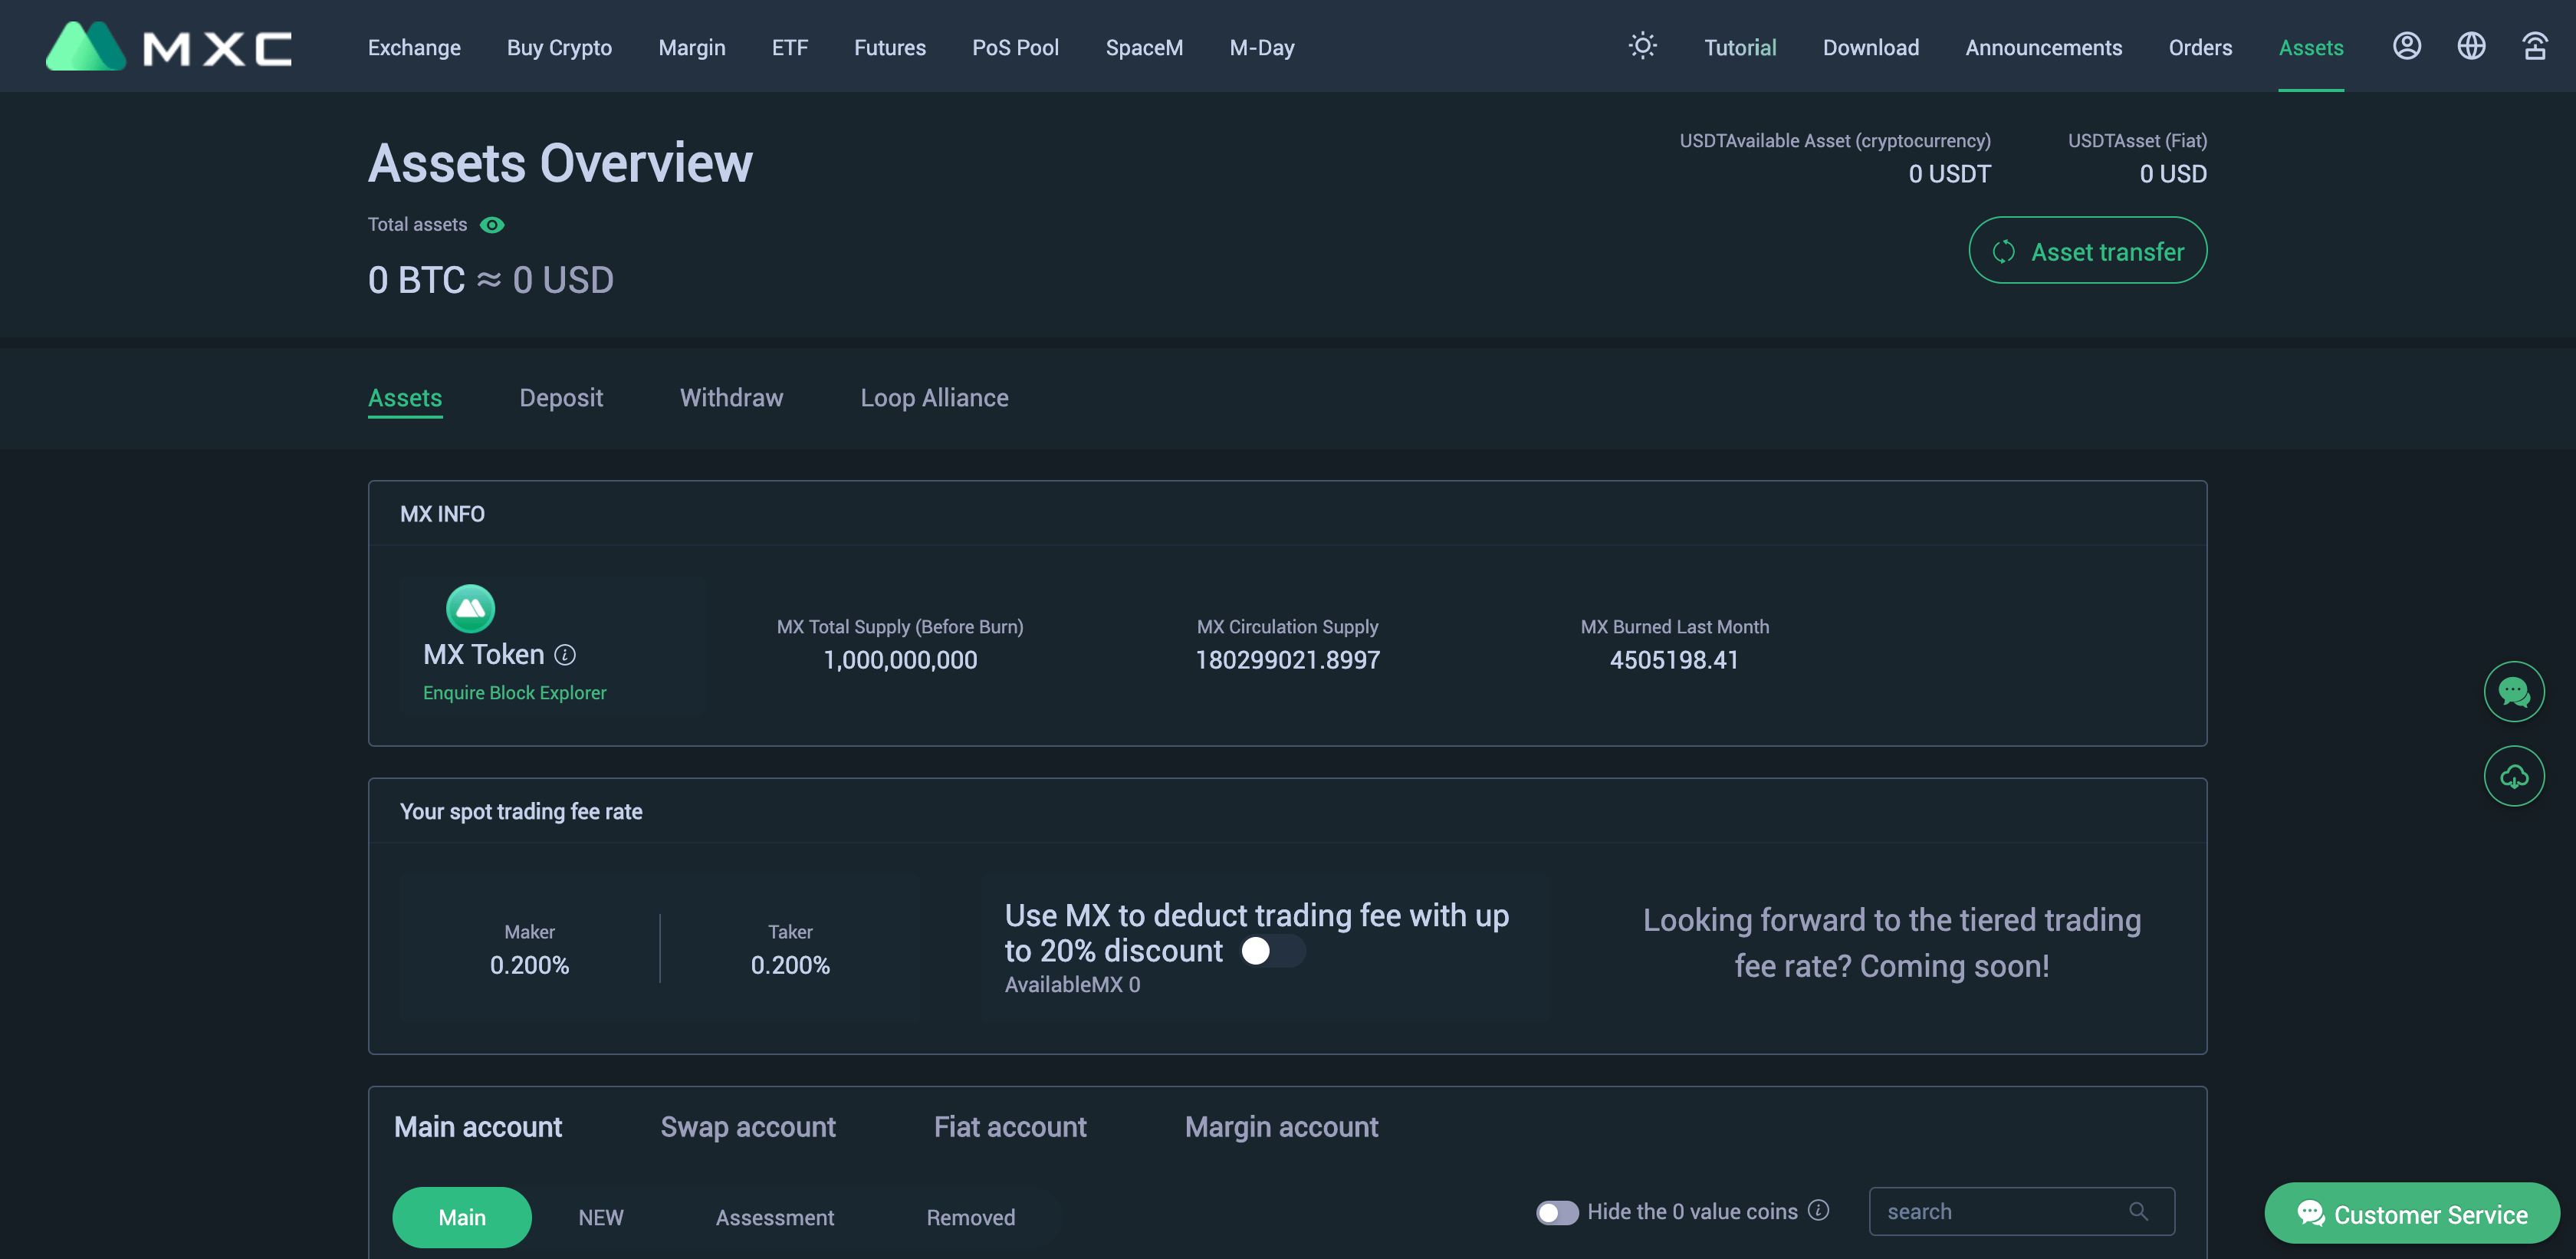Open the floating chat bubble icon
The image size is (2576, 1259).
(x=2513, y=691)
